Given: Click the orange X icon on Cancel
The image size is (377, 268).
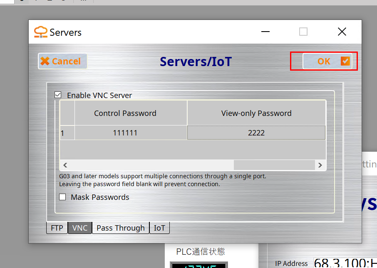Looking at the screenshot, I should 45,61.
